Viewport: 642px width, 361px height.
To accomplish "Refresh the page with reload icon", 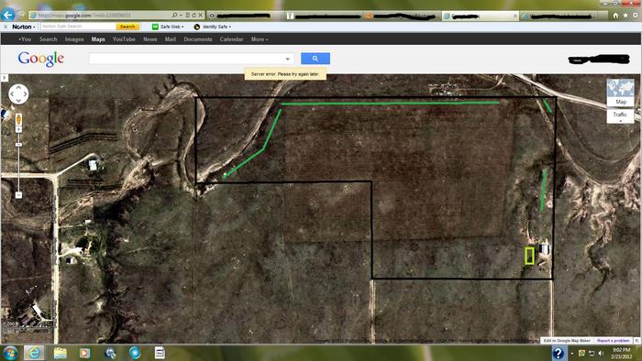I will tap(194, 16).
